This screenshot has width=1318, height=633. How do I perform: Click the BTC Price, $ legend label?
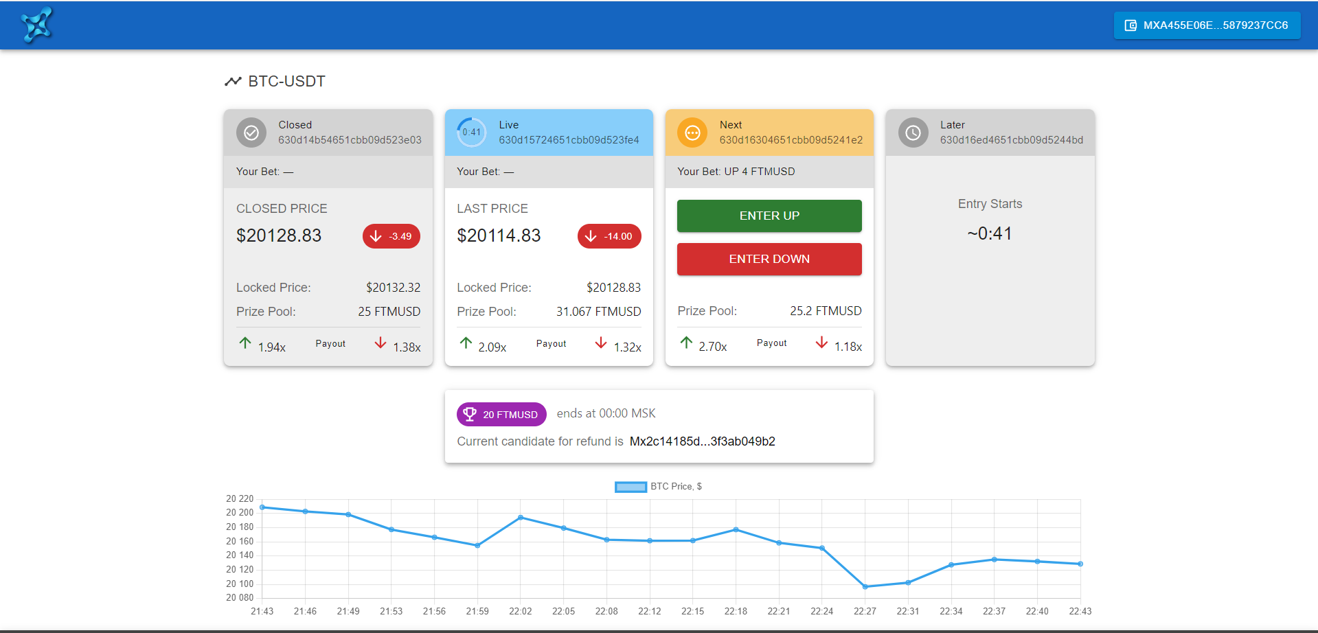click(676, 486)
